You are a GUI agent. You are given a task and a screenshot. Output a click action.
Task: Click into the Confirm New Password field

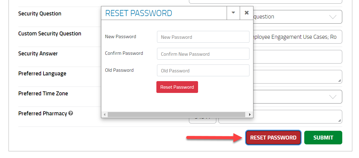pyautogui.click(x=203, y=54)
